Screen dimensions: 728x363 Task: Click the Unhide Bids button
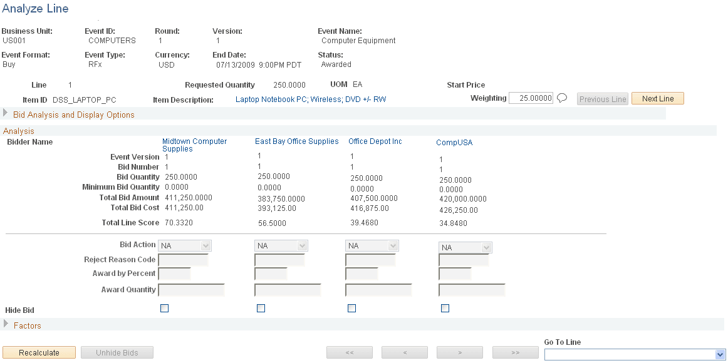point(117,352)
